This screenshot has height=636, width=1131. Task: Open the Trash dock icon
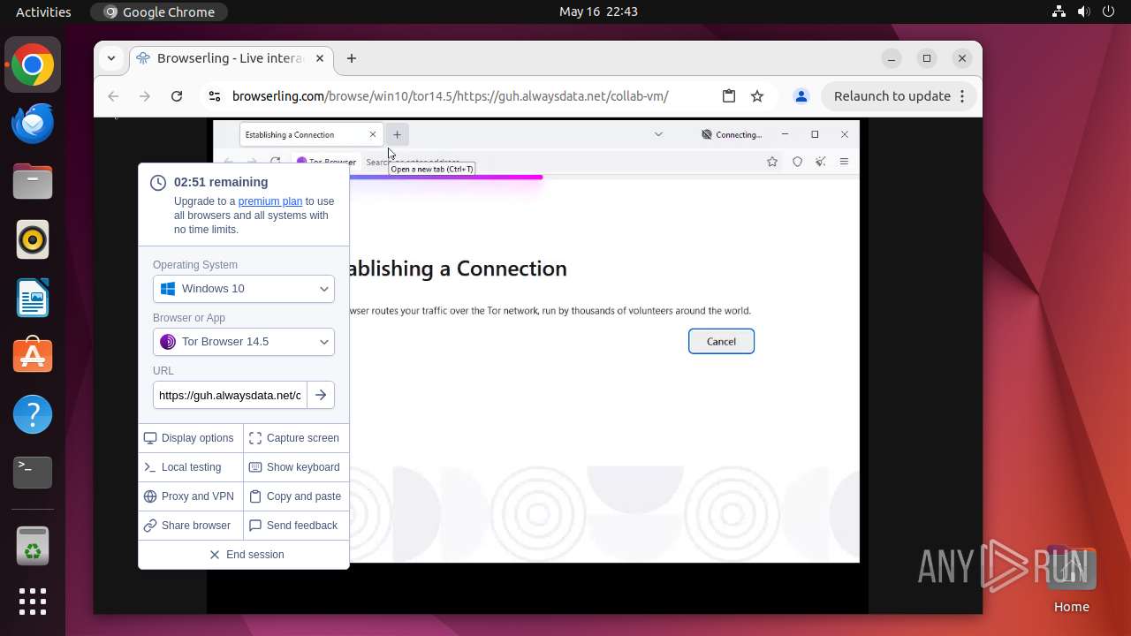[33, 546]
